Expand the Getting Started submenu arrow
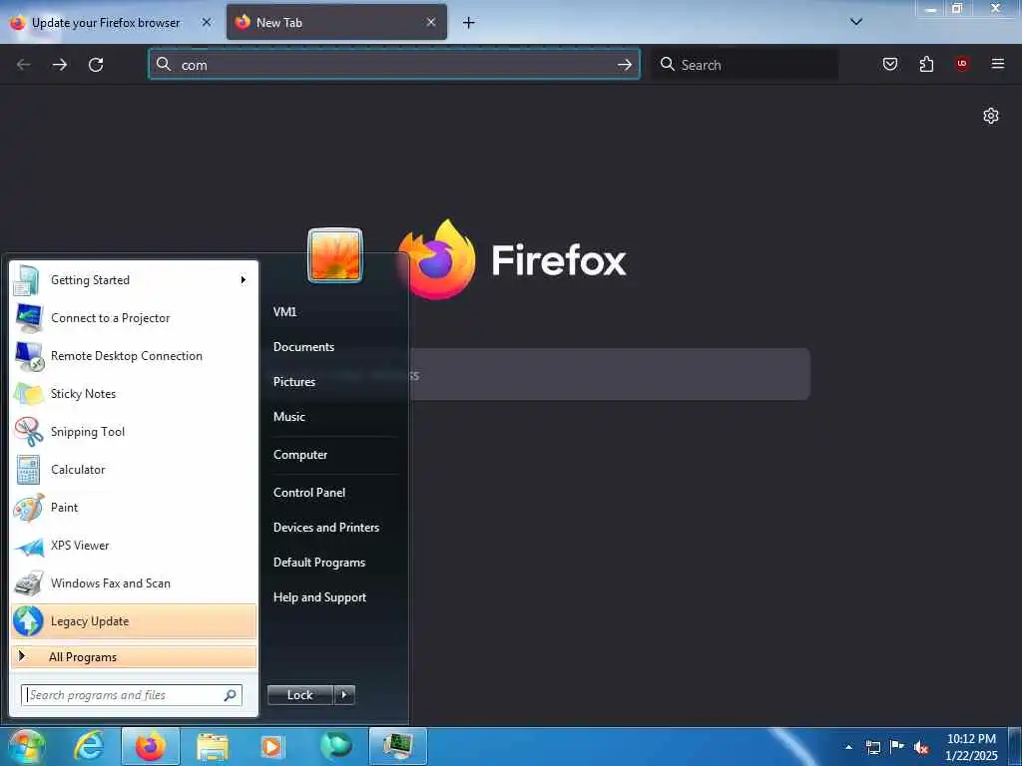Screen dimensions: 1022x766 [x=244, y=280]
